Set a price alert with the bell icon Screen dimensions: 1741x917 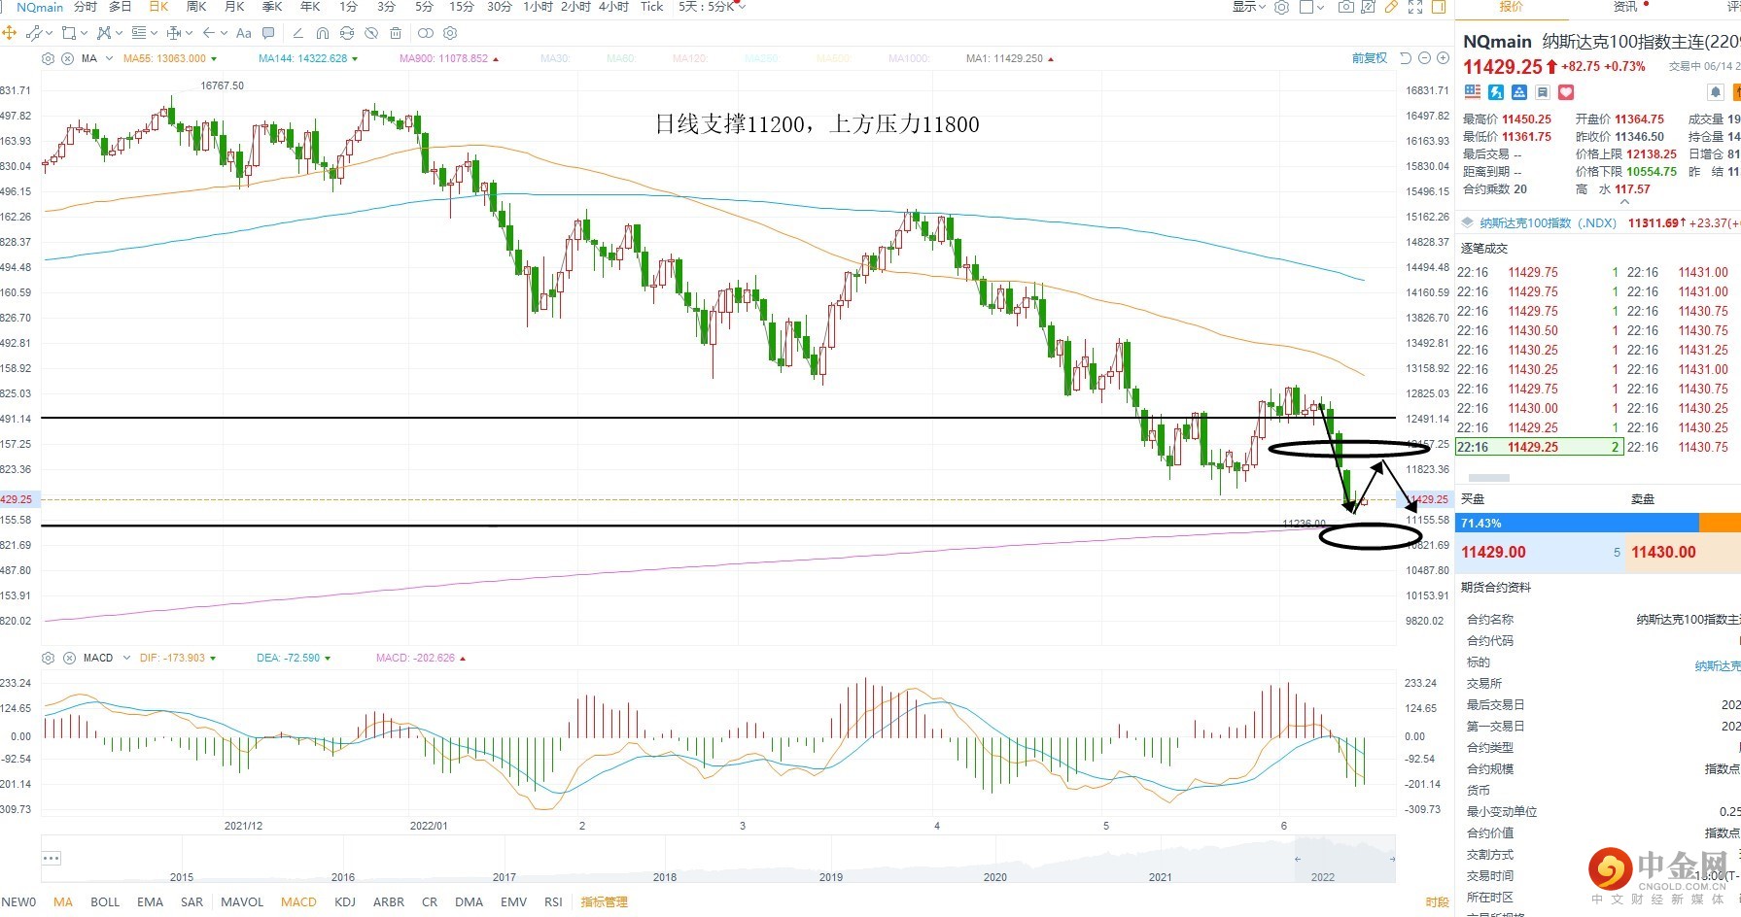click(1716, 92)
